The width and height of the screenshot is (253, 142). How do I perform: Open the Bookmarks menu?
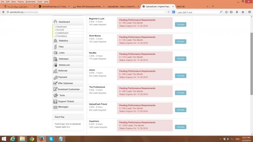pyautogui.click(x=30, y=1)
